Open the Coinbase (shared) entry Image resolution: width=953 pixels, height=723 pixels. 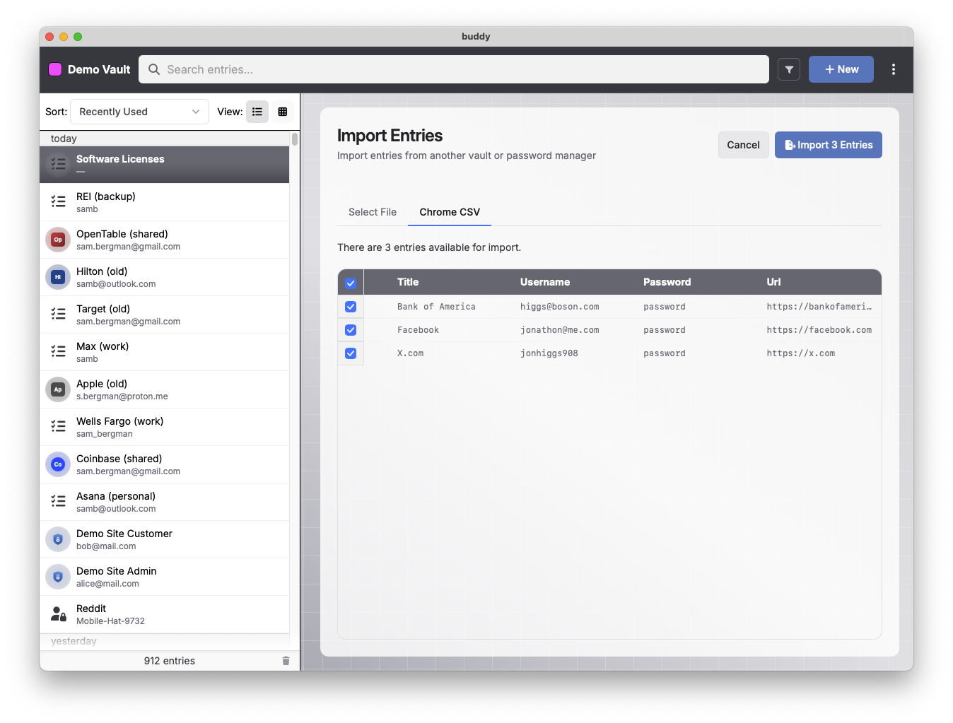pyautogui.click(x=164, y=464)
